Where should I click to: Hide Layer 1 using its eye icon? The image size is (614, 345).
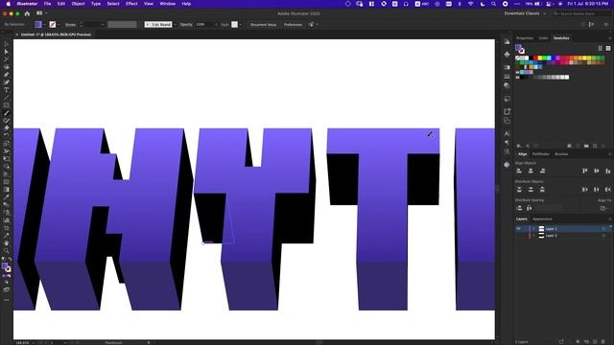pos(518,229)
